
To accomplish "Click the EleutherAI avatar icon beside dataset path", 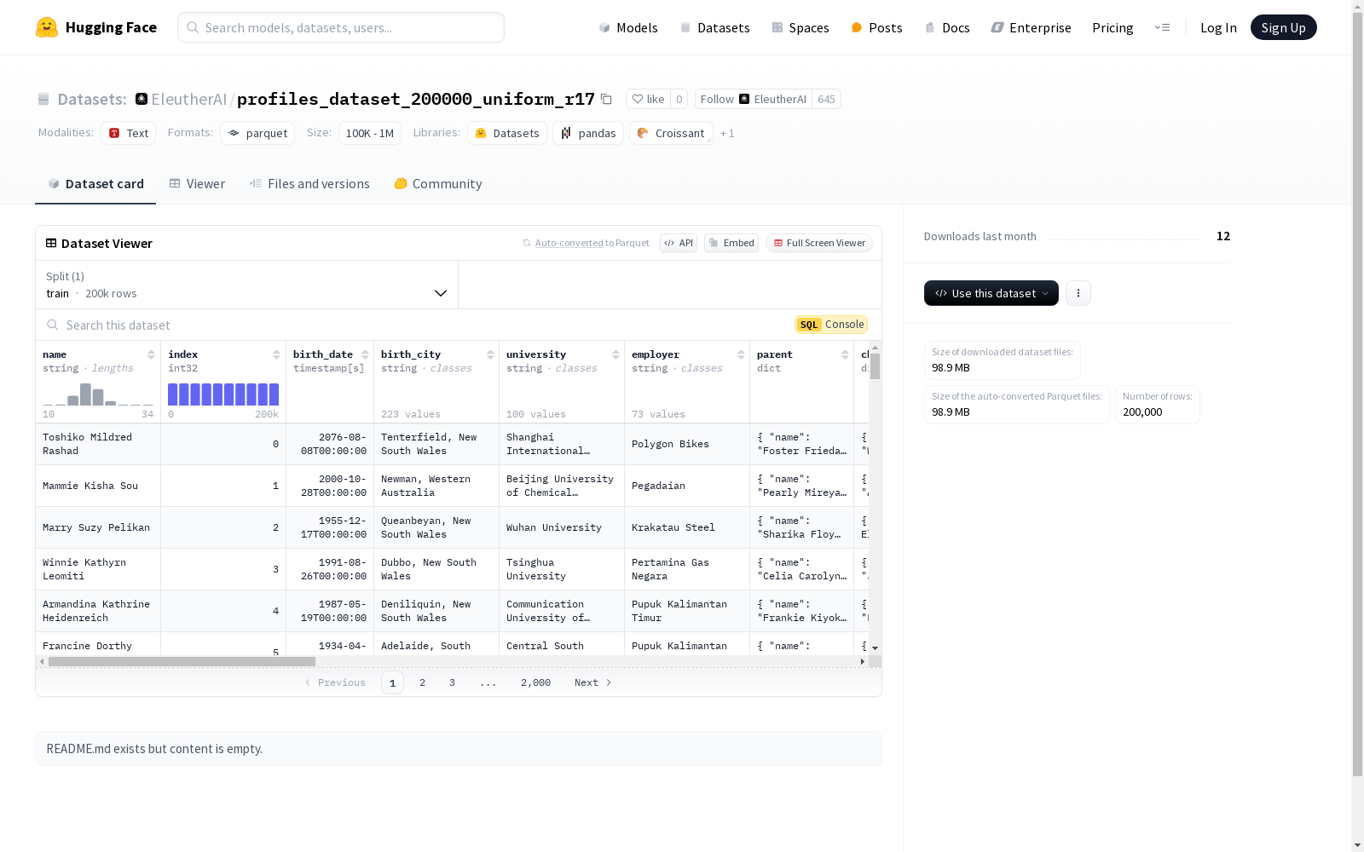I will [x=142, y=99].
